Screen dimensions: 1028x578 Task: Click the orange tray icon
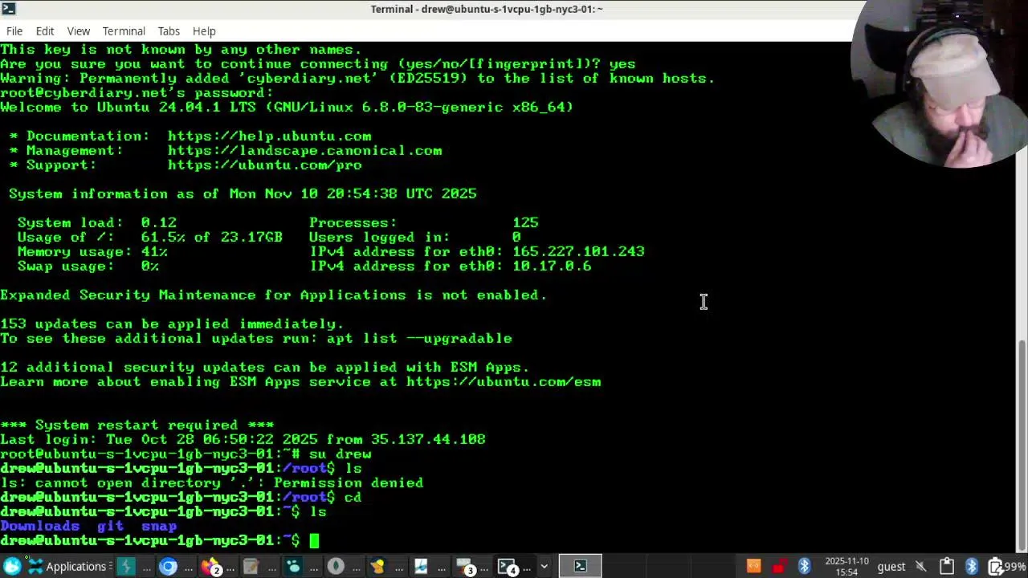coord(753,566)
